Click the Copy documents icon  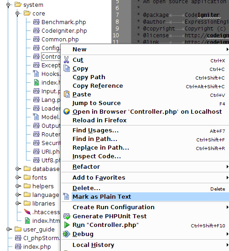pos(67,69)
